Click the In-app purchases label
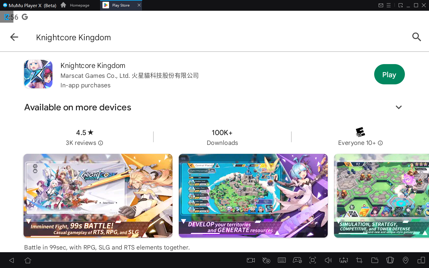The image size is (429, 268). point(86,85)
